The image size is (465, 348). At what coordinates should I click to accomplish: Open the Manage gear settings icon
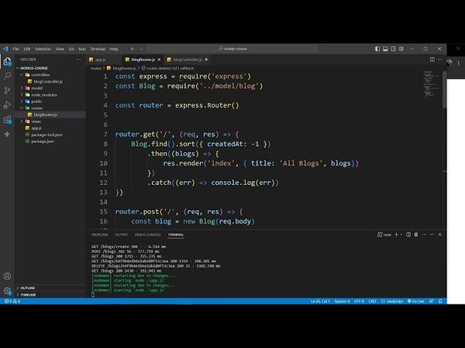tap(7, 291)
